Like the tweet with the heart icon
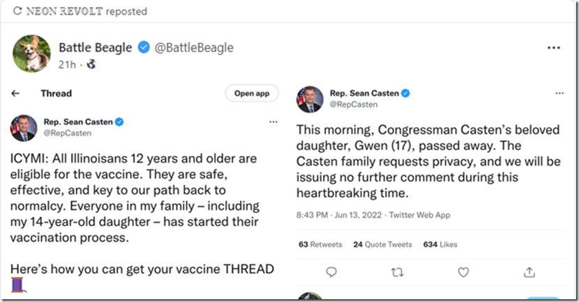 point(464,272)
